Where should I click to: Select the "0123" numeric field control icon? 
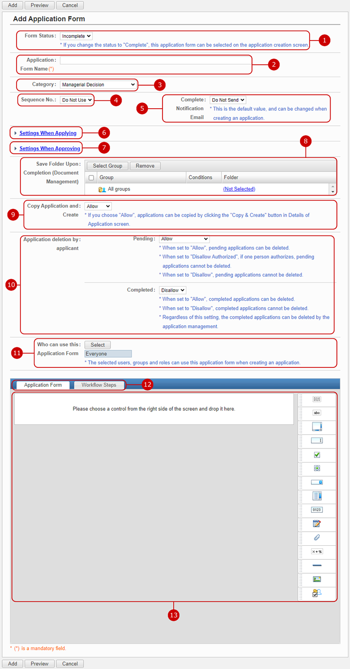pyautogui.click(x=316, y=510)
